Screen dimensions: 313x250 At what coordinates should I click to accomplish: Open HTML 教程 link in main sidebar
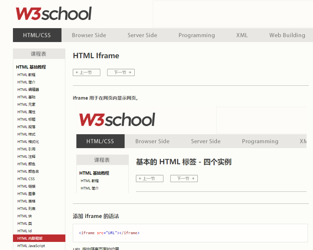click(26, 75)
